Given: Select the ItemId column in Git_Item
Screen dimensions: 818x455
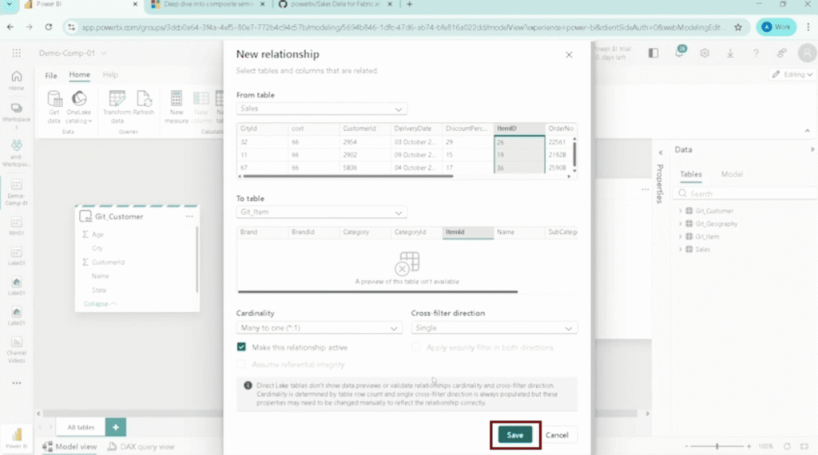Looking at the screenshot, I should pos(467,232).
